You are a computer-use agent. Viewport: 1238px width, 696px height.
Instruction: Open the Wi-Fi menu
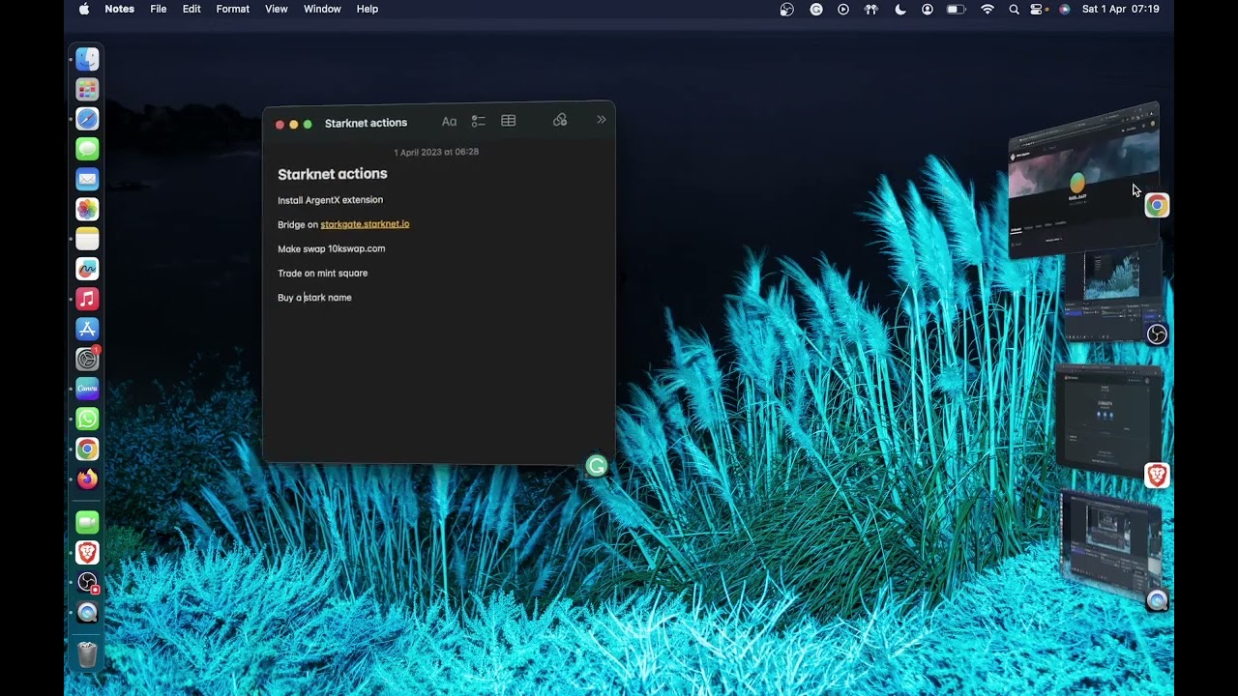(987, 9)
